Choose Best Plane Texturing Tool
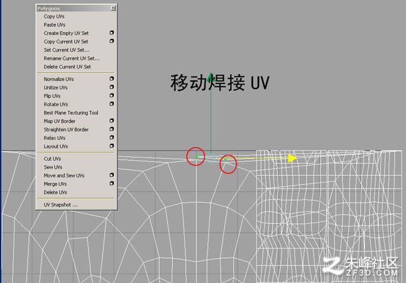The width and height of the screenshot is (406, 283). coord(71,113)
